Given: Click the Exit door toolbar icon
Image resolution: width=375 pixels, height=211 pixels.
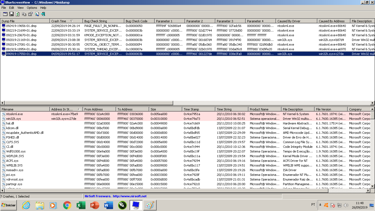Looking at the screenshot, I should coord(43,14).
